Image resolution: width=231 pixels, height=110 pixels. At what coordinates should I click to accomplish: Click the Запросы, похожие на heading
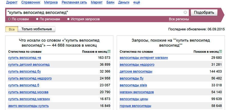tap(171, 43)
